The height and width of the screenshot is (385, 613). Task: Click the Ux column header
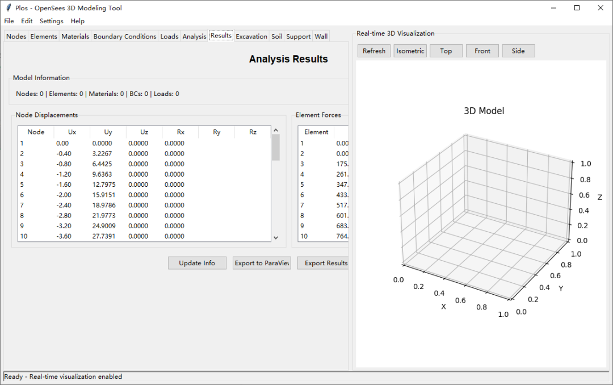pos(72,132)
